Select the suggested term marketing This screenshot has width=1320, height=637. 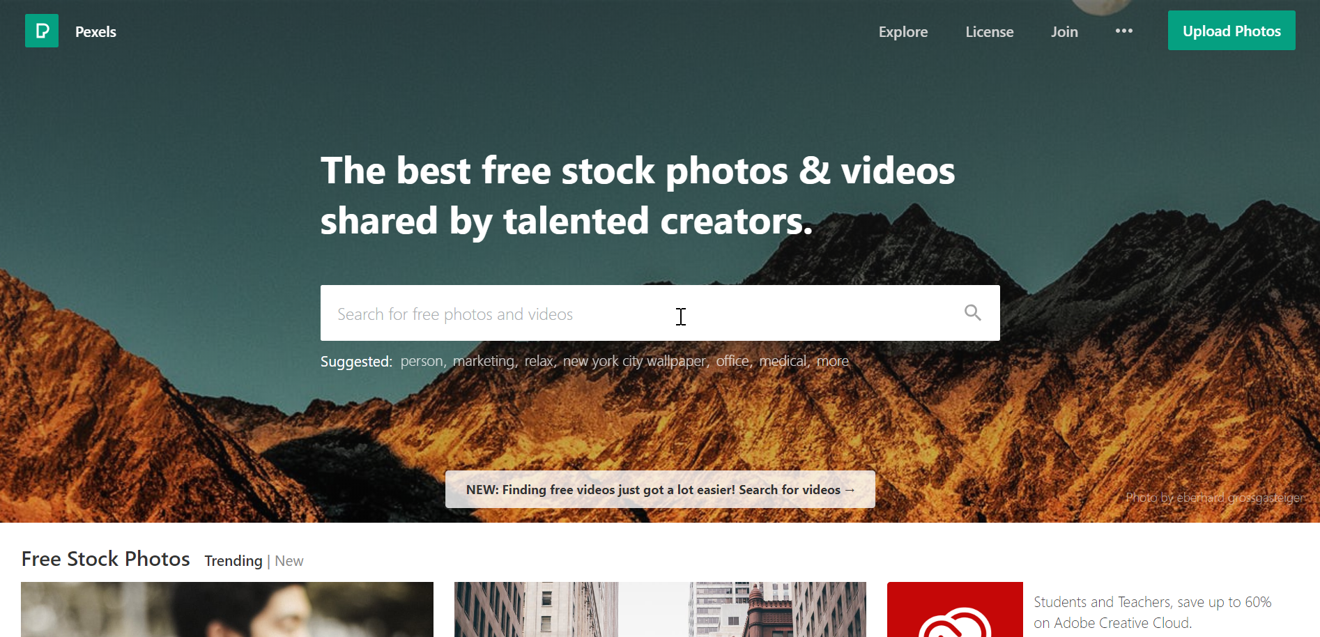(x=484, y=361)
